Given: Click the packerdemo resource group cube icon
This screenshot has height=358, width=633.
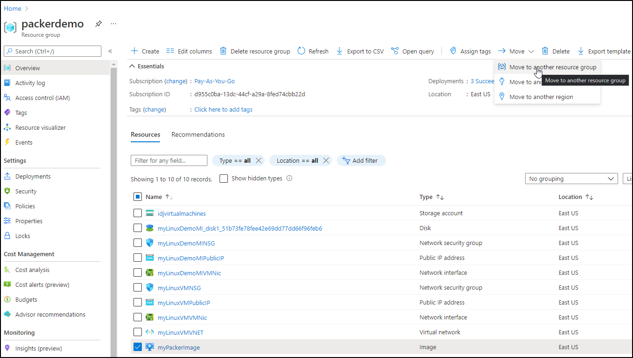Looking at the screenshot, I should [10, 27].
